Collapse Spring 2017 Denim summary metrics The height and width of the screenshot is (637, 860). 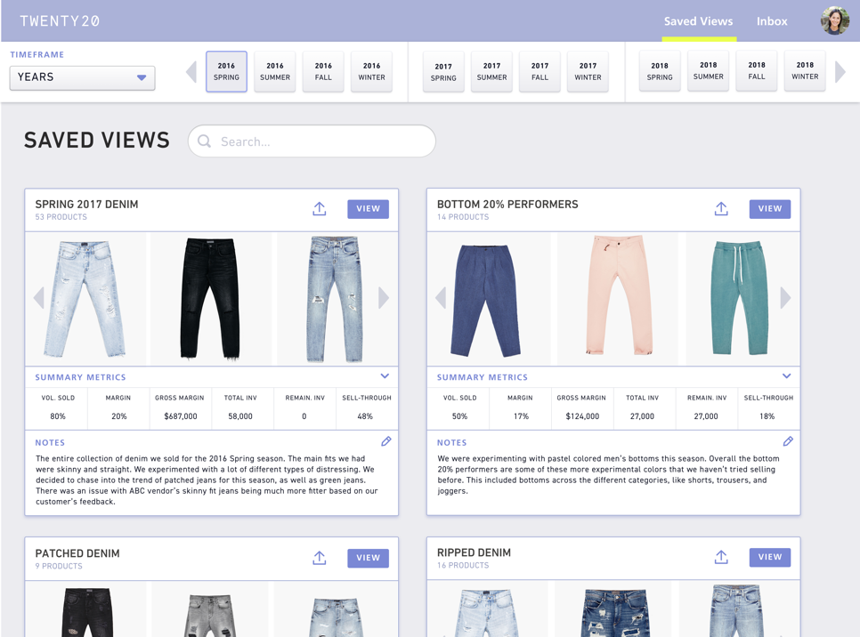pos(385,376)
